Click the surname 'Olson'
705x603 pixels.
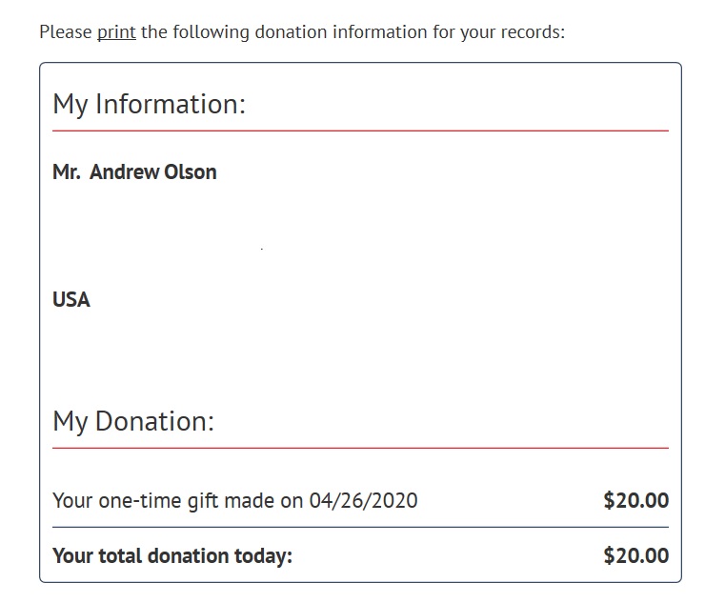point(191,171)
